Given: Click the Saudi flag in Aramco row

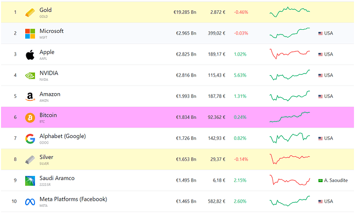Looking at the screenshot, I should click(321, 181).
